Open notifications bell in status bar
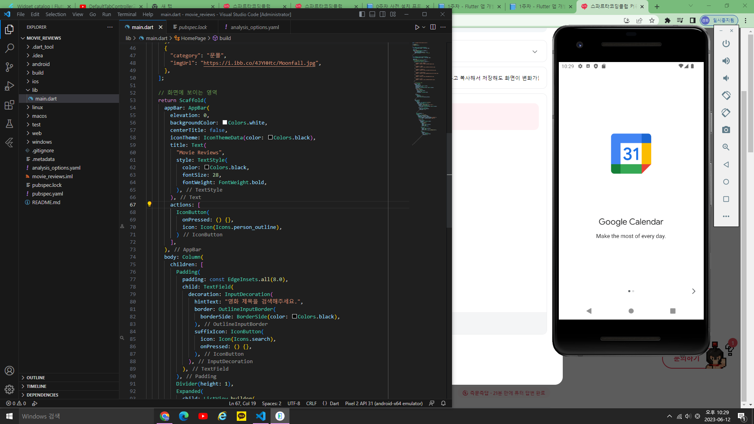 (x=443, y=403)
